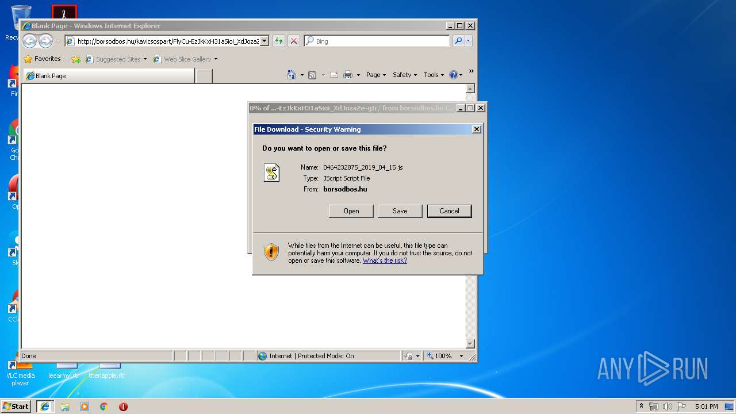The image size is (736, 414).
Task: Open recent pages dropdown beside navigation arrows
Action: click(x=58, y=41)
